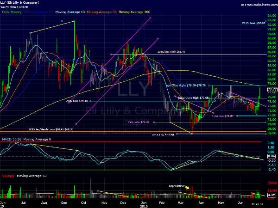Click the 2.40 MACD axis value
The height and width of the screenshot is (208, 278).
tap(271, 143)
